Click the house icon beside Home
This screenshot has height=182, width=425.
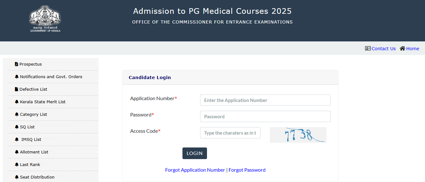click(x=402, y=48)
